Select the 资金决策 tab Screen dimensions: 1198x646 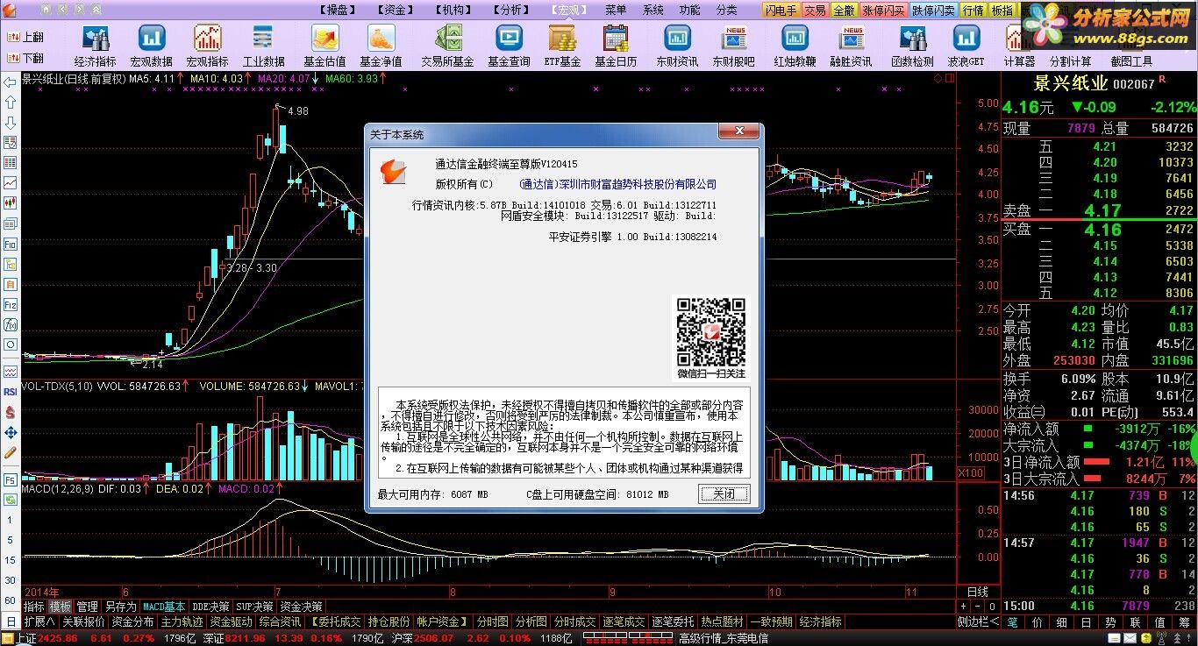point(301,607)
